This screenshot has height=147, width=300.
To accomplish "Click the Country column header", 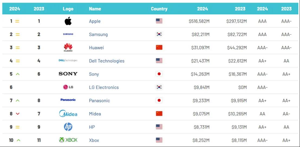I will [x=159, y=9].
